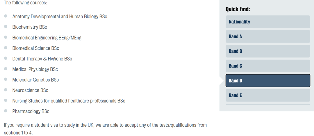Viewport: 314px width, 136px height.
Task: Click 'The following courses:' text
Action: 26,3
